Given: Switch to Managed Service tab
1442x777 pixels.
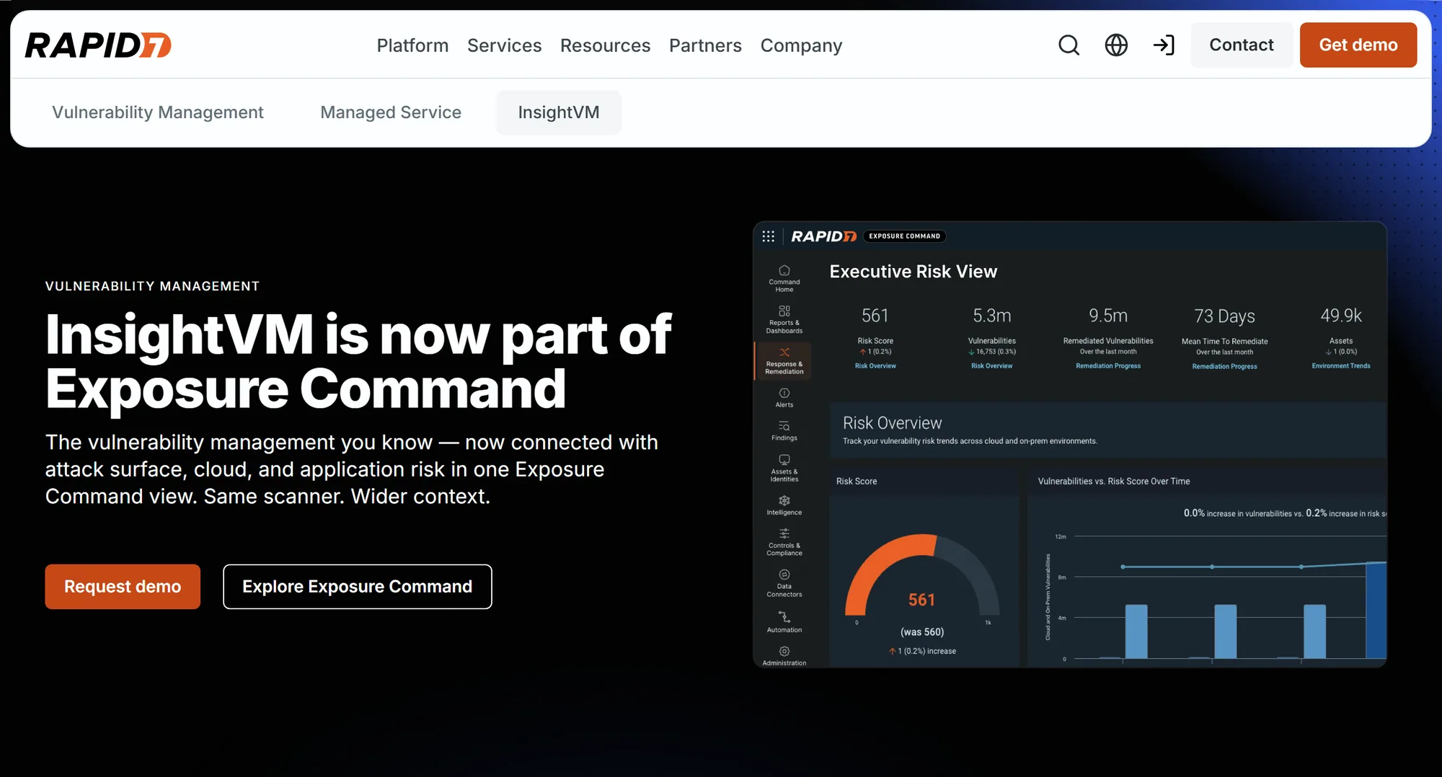Looking at the screenshot, I should pos(391,112).
